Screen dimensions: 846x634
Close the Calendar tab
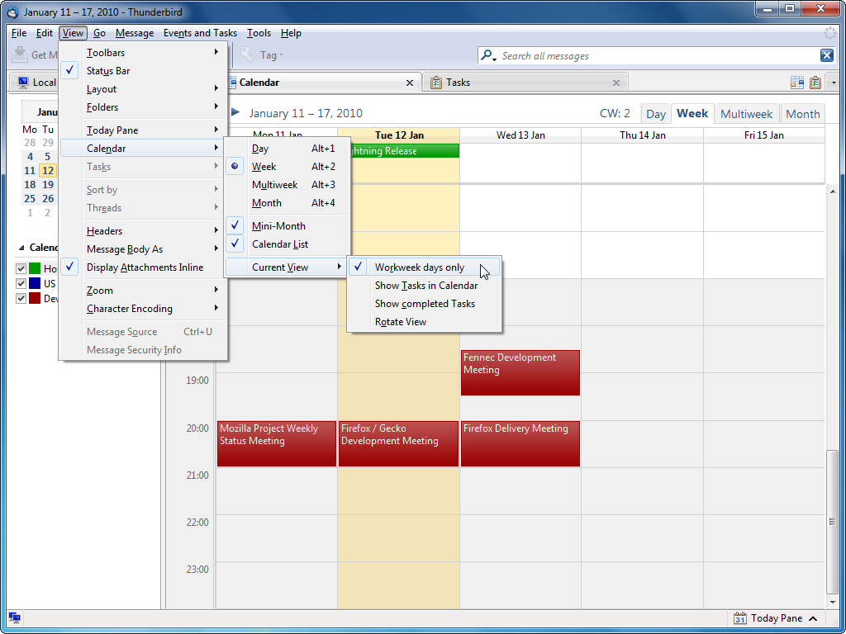410,83
